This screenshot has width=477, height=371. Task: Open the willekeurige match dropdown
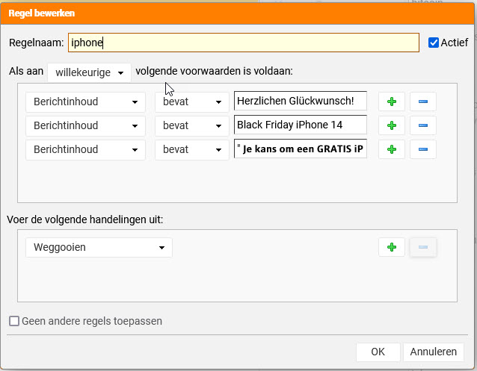[89, 72]
